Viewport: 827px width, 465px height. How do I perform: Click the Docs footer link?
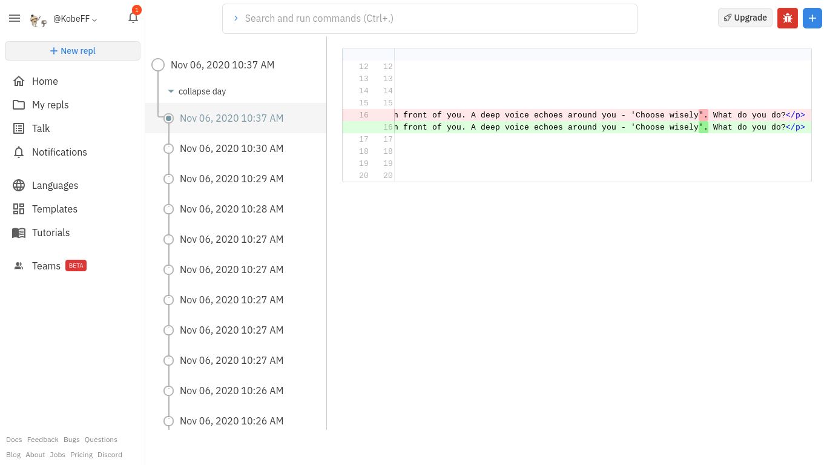[x=14, y=440]
